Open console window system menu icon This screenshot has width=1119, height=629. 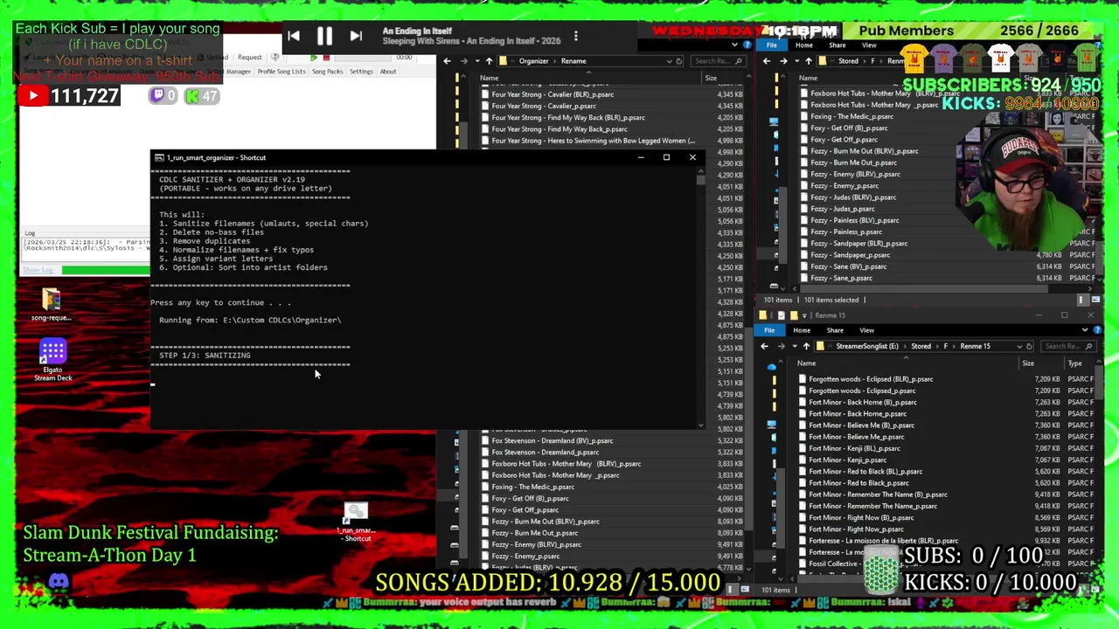tap(158, 158)
